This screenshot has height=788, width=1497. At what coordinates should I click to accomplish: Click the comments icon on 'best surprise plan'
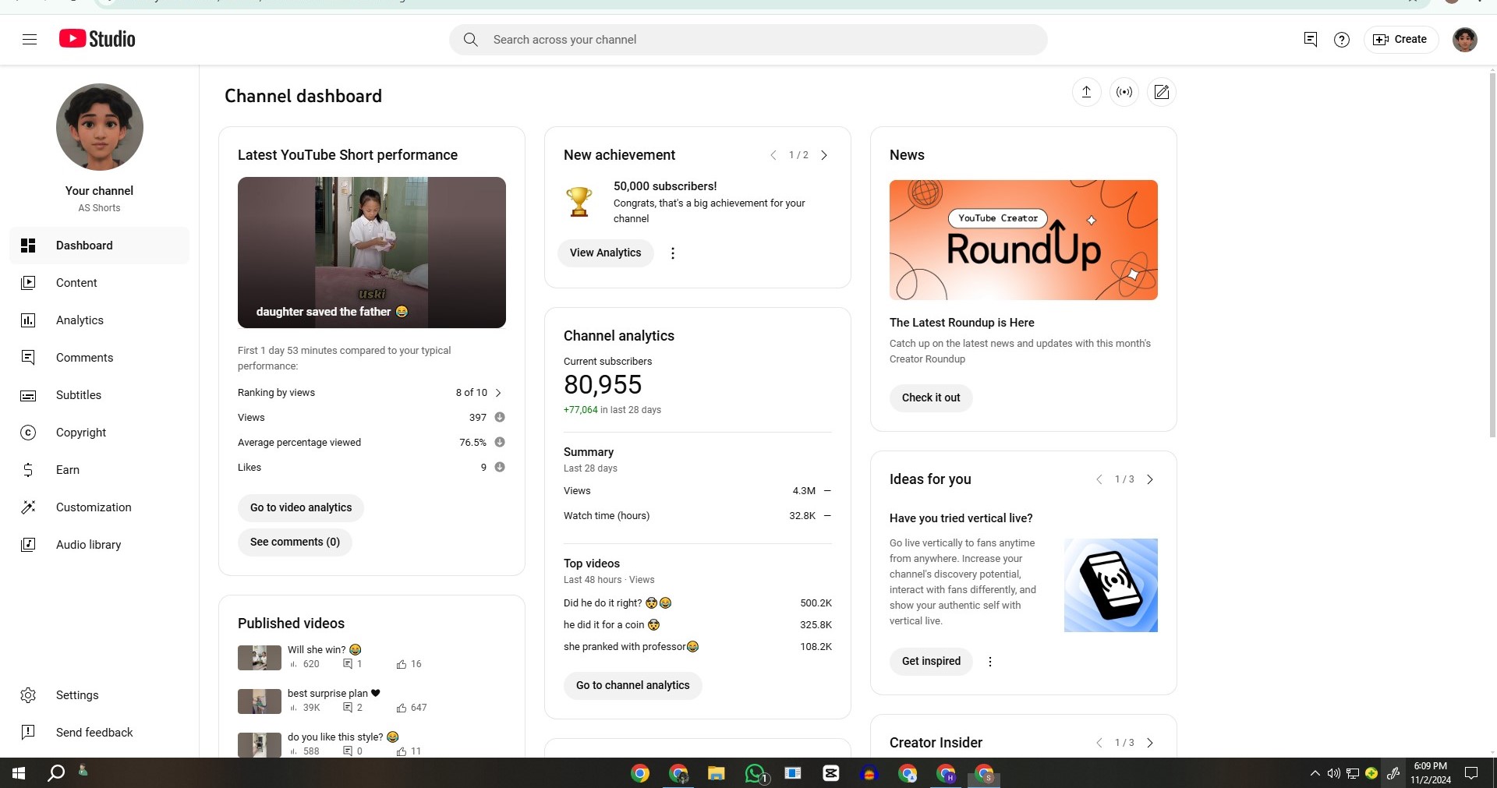pos(348,708)
